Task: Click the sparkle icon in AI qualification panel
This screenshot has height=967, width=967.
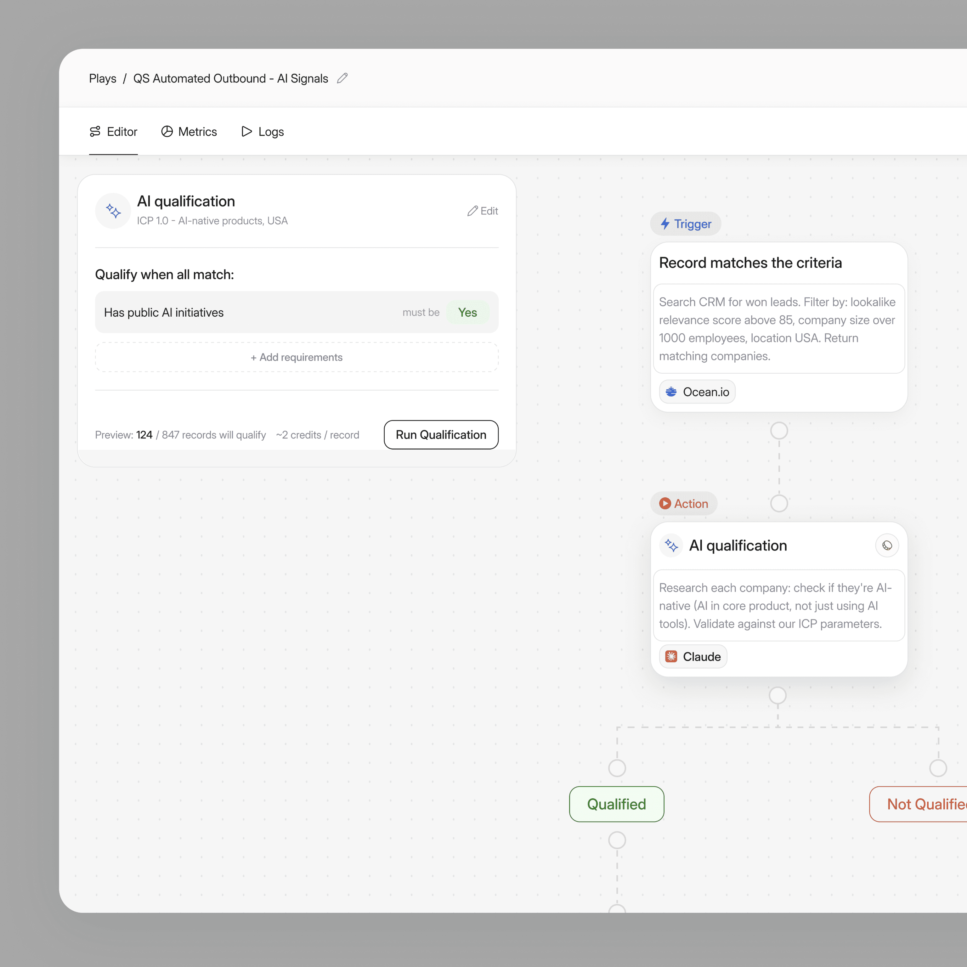Action: tap(113, 211)
